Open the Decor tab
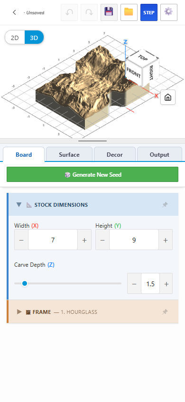 coord(115,155)
